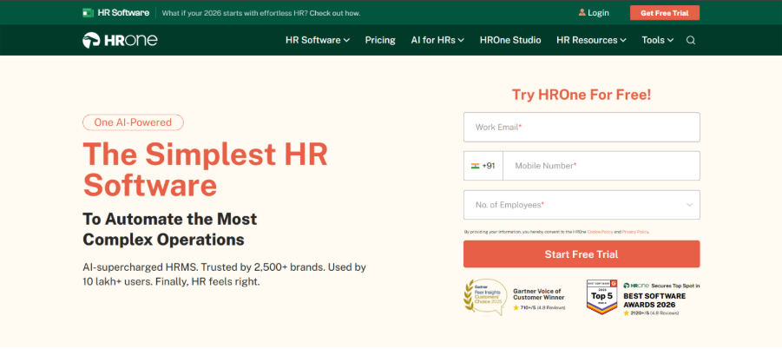This screenshot has height=349, width=782.
Task: Open the Privacy Policy link
Action: click(635, 232)
